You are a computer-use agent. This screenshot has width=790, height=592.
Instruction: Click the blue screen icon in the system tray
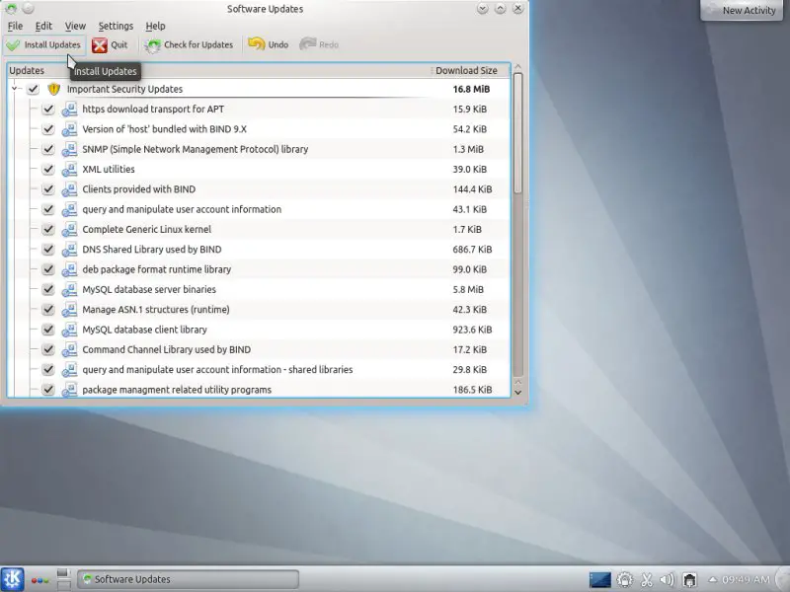tap(600, 580)
